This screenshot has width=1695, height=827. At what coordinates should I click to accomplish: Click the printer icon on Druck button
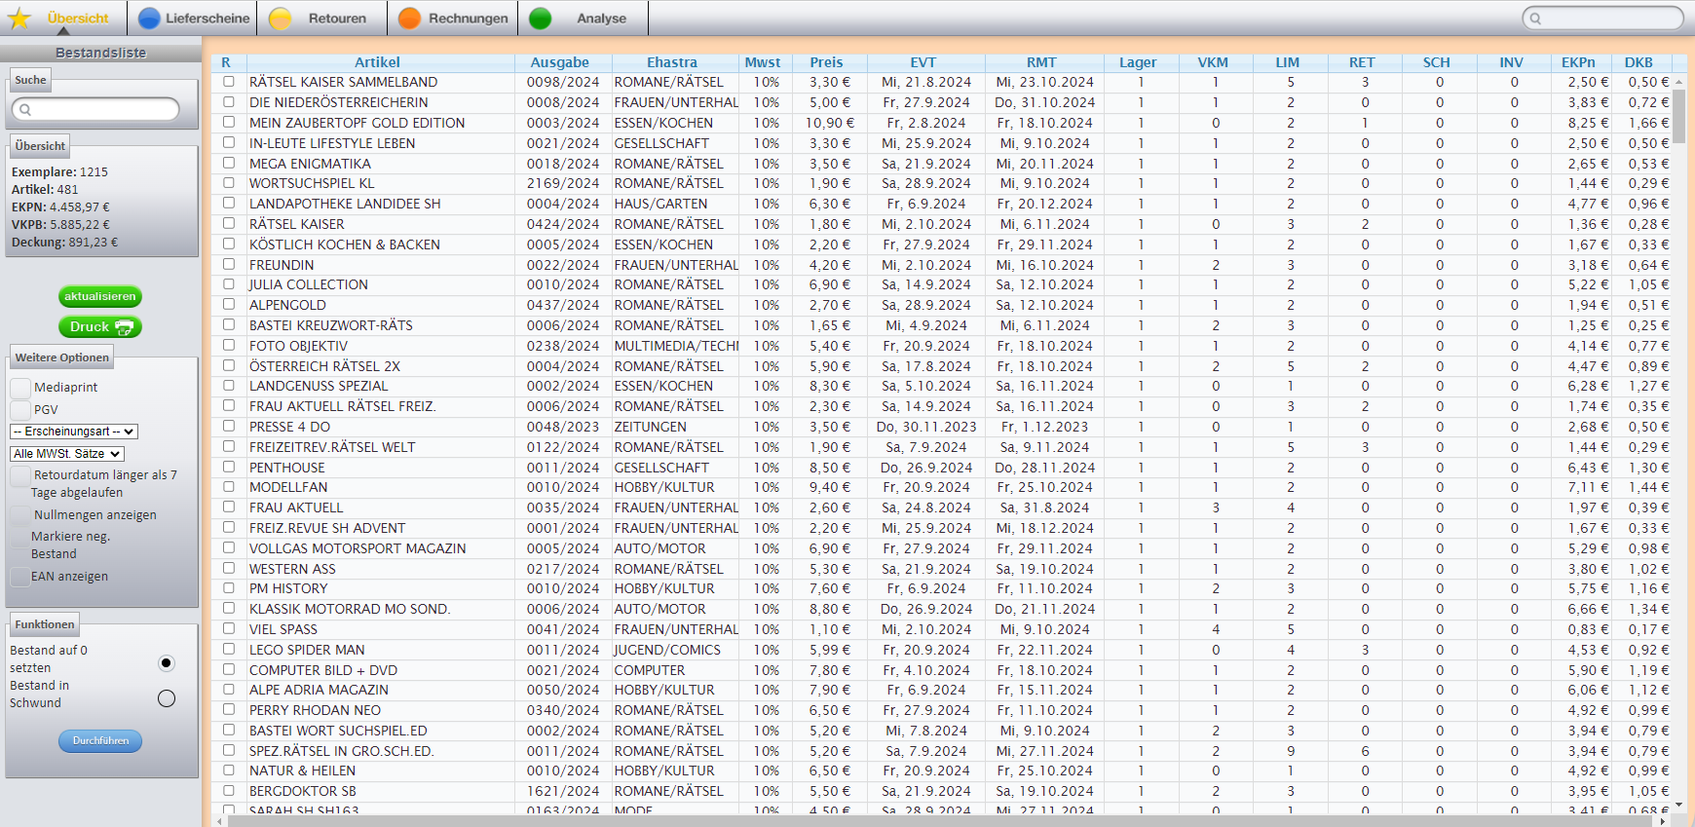pos(124,327)
